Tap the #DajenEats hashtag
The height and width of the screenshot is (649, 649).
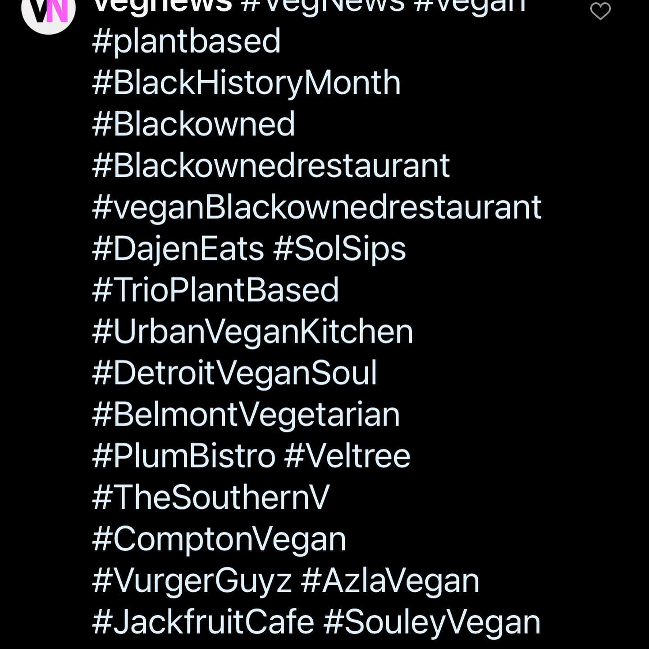(x=178, y=249)
